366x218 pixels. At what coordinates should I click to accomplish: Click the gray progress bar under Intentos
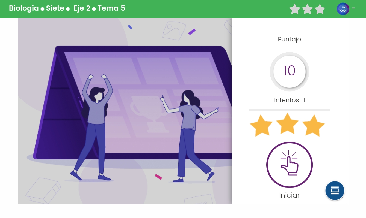(x=289, y=110)
